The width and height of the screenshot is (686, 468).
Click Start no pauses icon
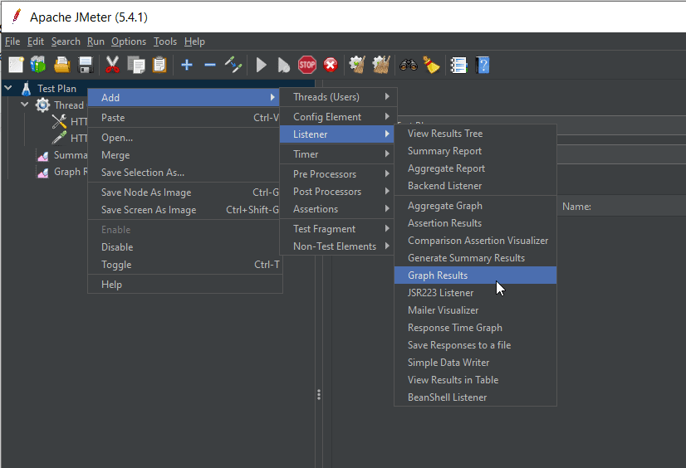283,65
